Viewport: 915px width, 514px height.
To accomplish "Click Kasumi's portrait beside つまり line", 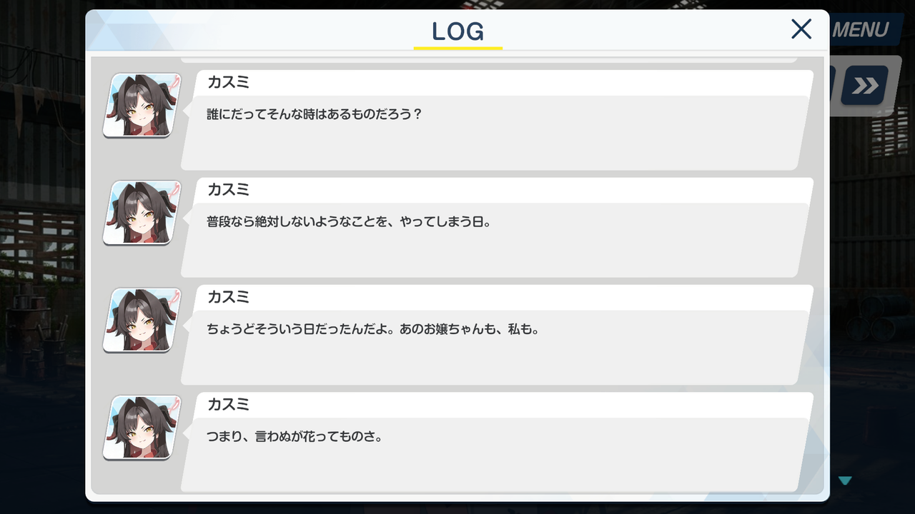I will [x=142, y=428].
